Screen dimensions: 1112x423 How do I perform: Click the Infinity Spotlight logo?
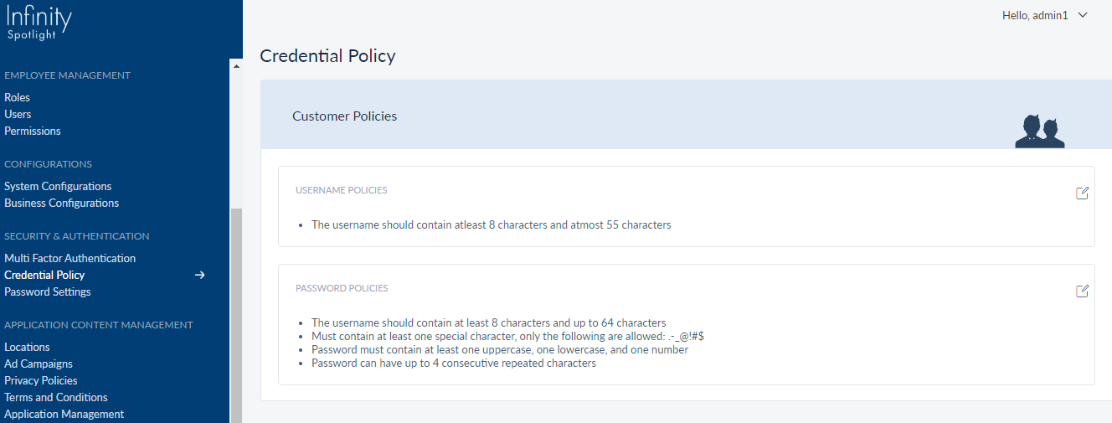click(x=39, y=23)
